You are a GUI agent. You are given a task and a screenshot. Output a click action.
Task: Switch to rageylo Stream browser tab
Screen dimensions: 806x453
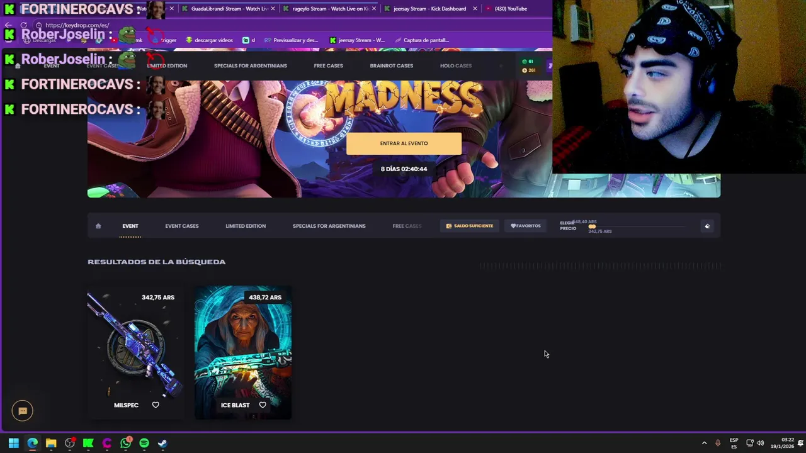(x=329, y=9)
